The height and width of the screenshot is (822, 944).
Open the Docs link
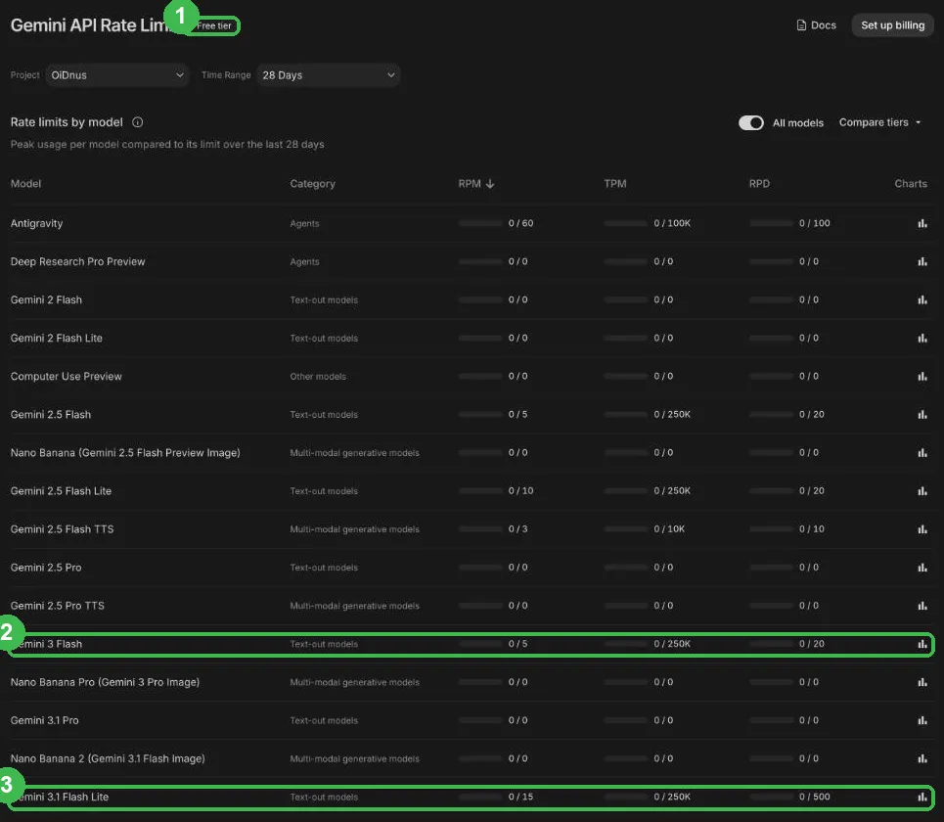pyautogui.click(x=817, y=25)
